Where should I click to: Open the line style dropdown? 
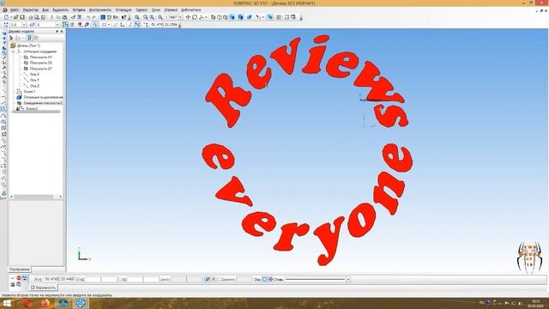tap(348, 280)
